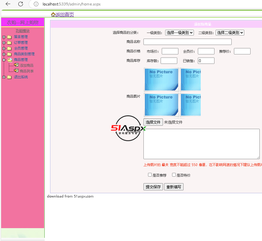Click the folder icon for 会员管理
The height and width of the screenshot is (241, 262).
(x=9, y=48)
